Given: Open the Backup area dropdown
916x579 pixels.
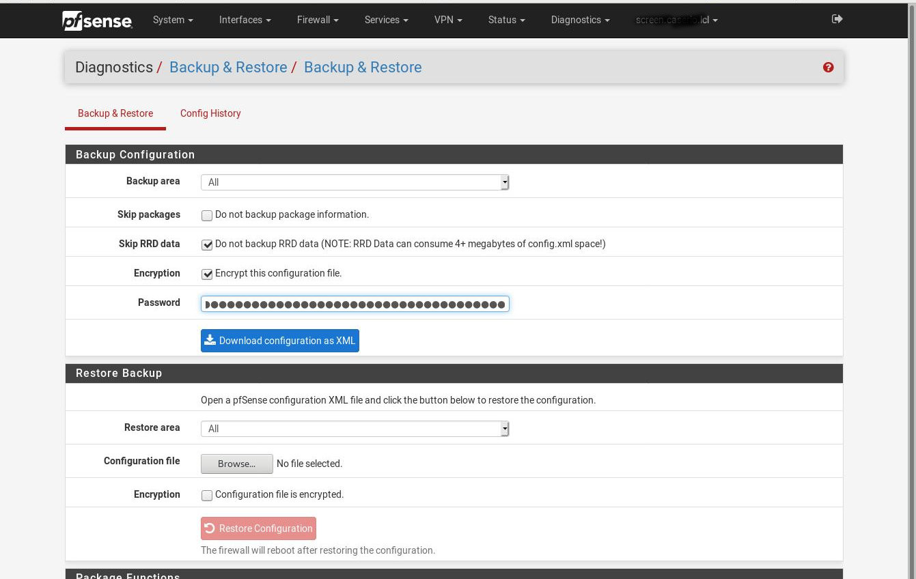Looking at the screenshot, I should (x=355, y=182).
